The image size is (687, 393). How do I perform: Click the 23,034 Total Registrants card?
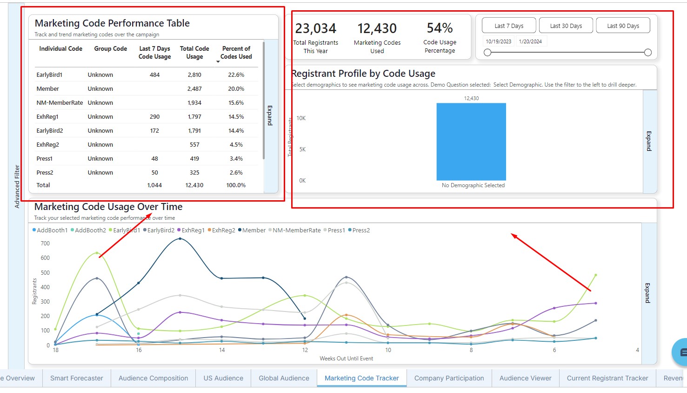(x=316, y=37)
